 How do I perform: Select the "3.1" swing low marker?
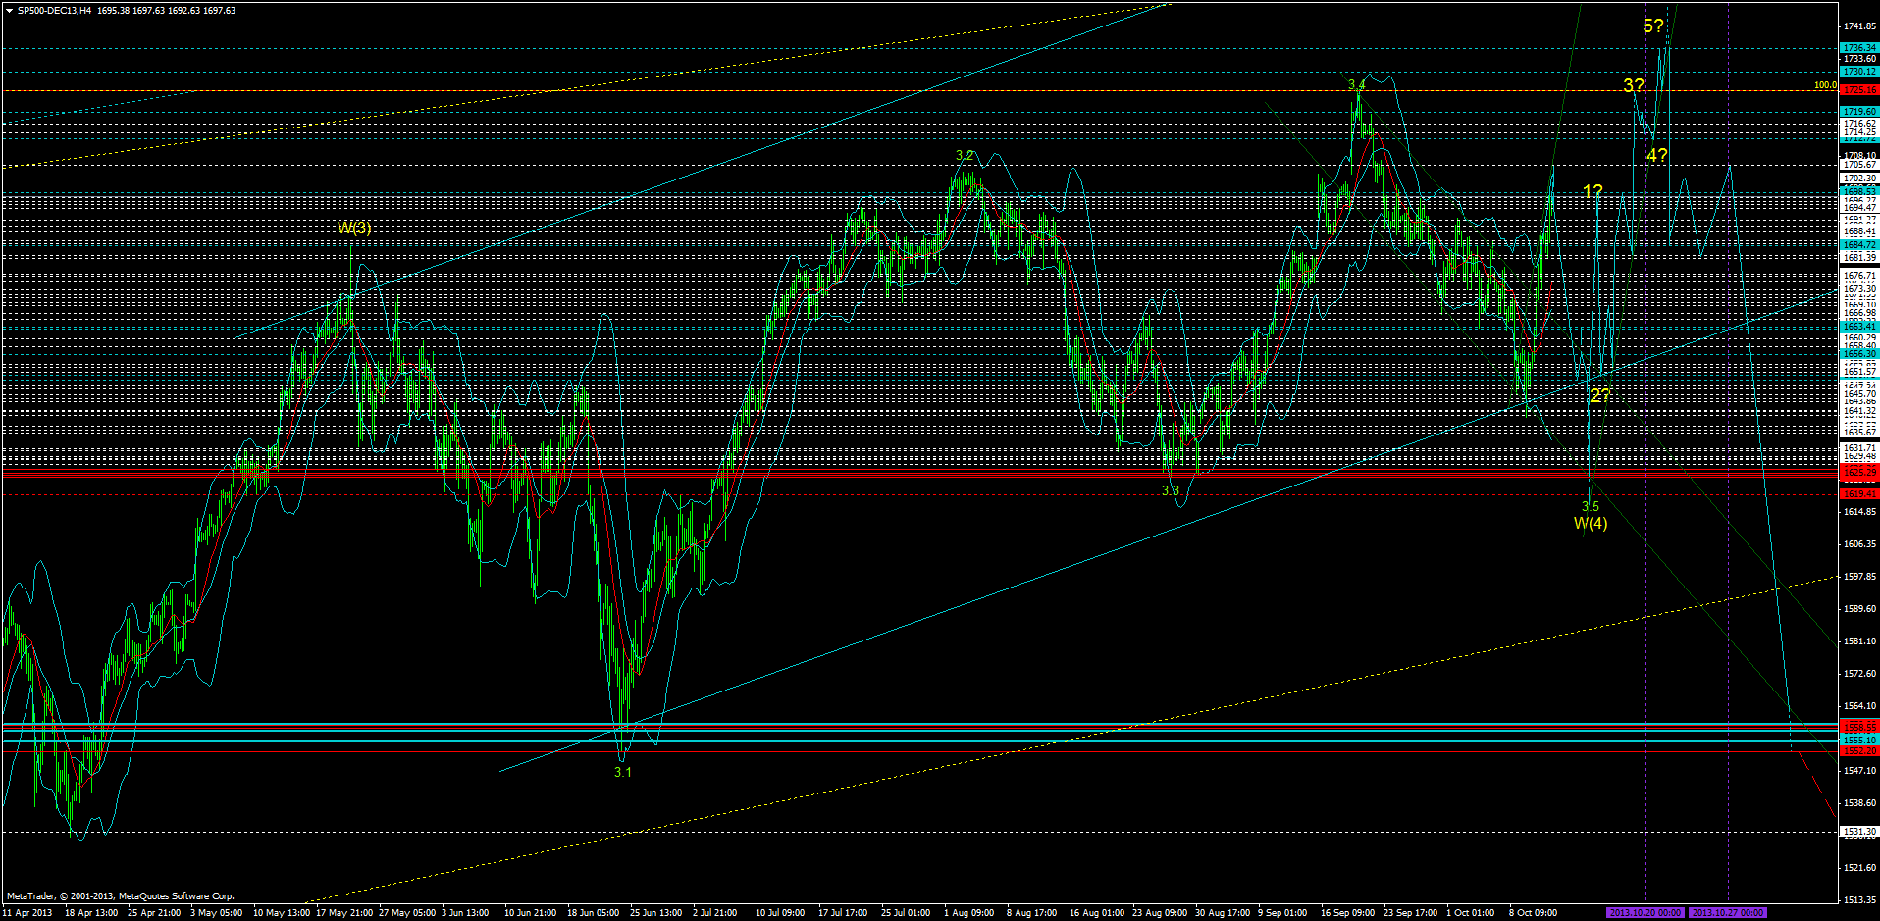(622, 772)
